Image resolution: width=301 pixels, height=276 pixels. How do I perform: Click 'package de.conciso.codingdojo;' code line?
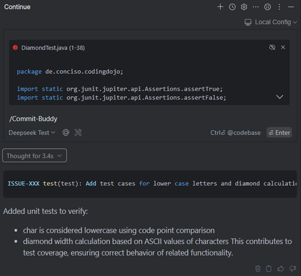[70, 72]
